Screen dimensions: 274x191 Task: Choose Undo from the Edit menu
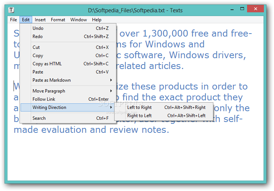coord(68,28)
